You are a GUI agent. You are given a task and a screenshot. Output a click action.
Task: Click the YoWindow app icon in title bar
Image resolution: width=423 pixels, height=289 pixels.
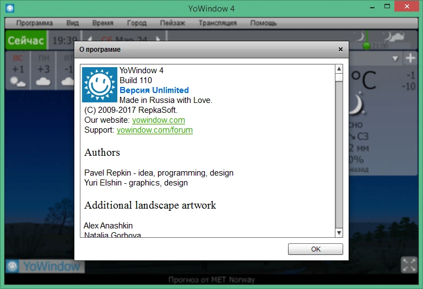click(10, 8)
